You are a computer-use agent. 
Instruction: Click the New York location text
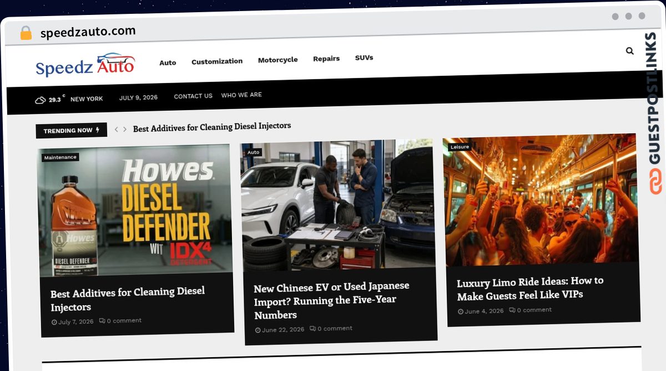pyautogui.click(x=87, y=99)
